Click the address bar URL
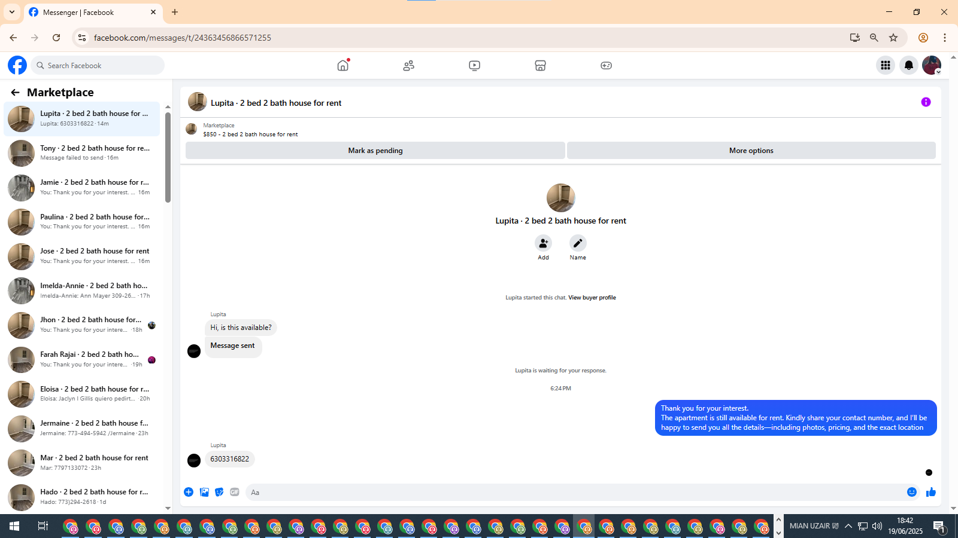The width and height of the screenshot is (958, 538). 183,38
